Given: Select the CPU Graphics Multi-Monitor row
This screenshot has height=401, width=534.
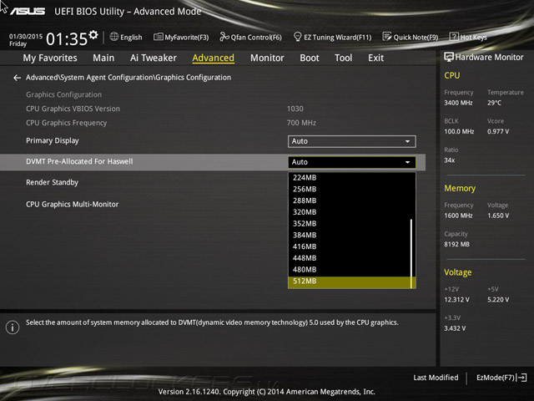Looking at the screenshot, I should [x=213, y=204].
